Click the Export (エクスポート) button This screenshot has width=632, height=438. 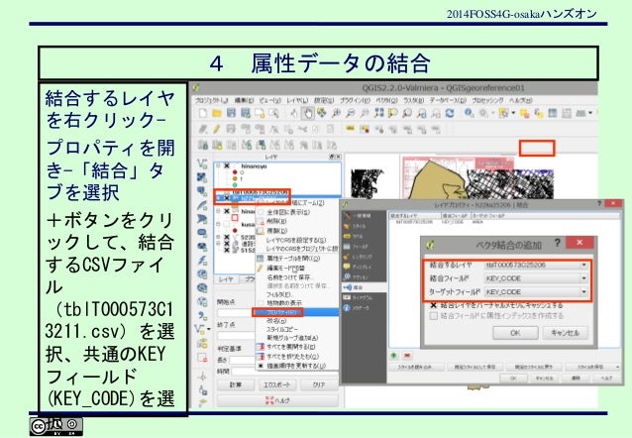pyautogui.click(x=276, y=384)
